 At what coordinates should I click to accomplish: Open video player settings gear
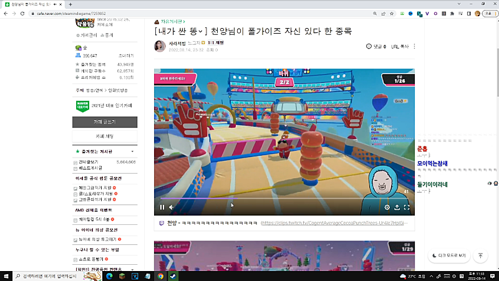pos(387,207)
